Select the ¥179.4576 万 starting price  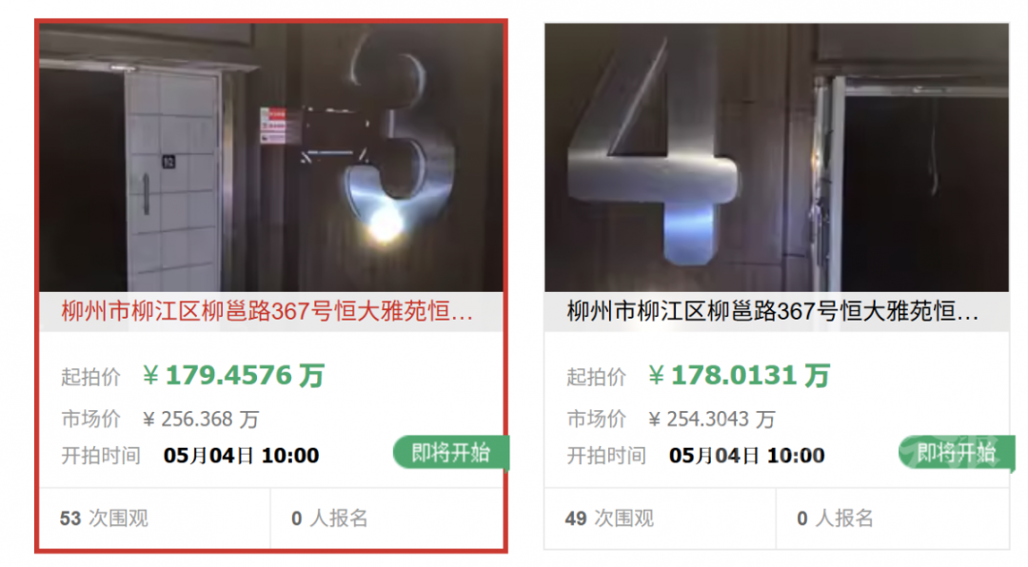[x=233, y=376]
